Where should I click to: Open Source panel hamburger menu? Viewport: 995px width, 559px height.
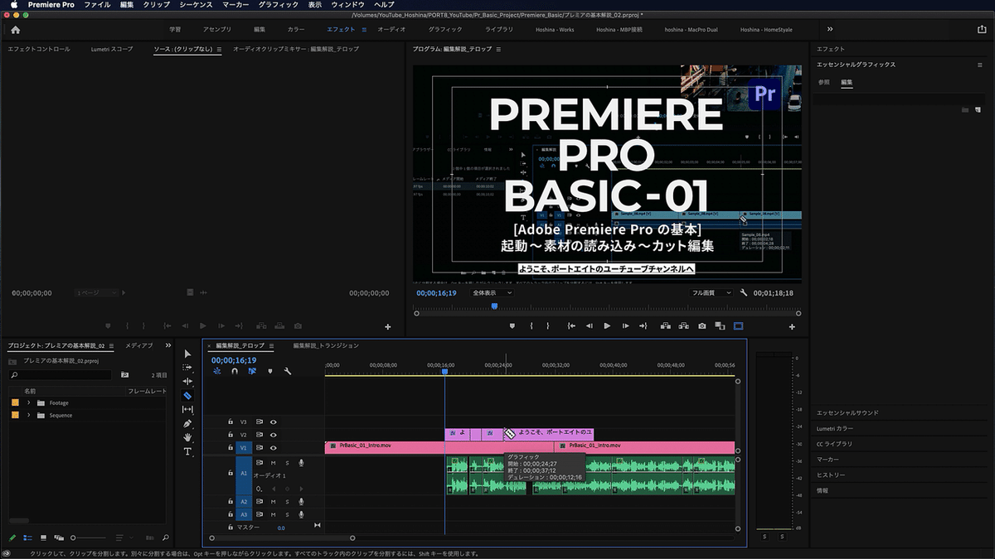(x=219, y=50)
